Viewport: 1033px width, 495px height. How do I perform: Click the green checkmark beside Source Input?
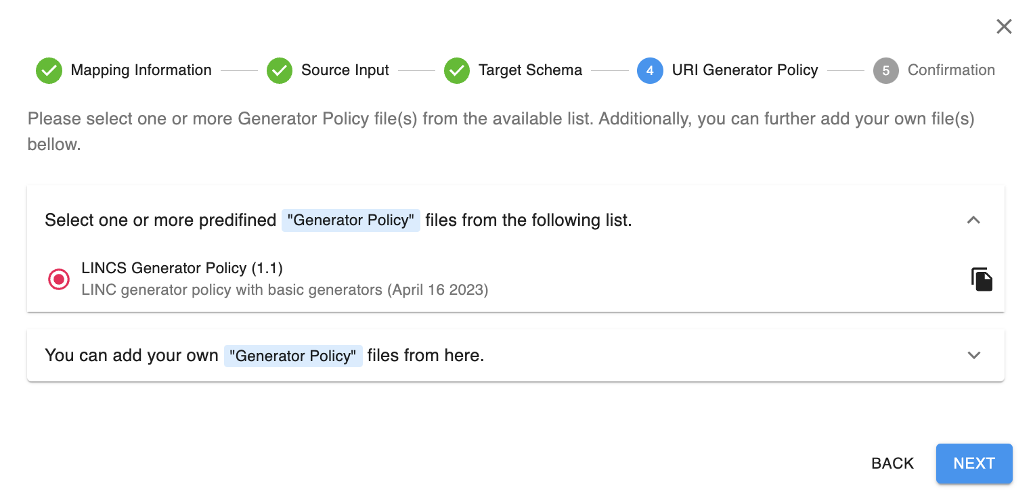279,70
